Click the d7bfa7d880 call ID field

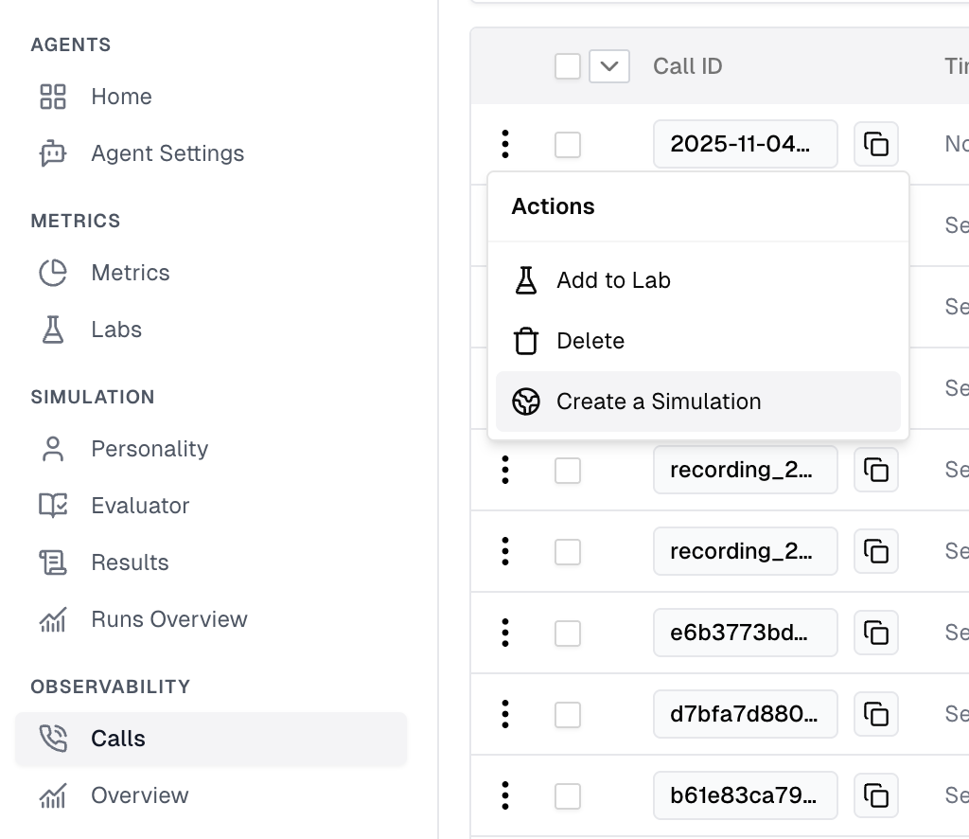(x=745, y=714)
